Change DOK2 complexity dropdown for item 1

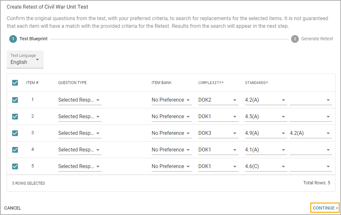click(218, 100)
